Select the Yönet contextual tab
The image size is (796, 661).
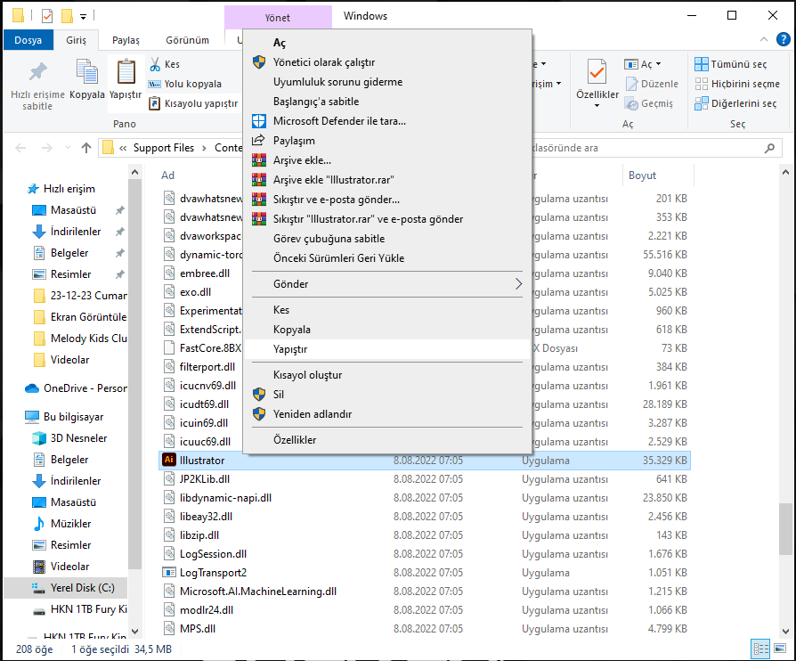[278, 17]
